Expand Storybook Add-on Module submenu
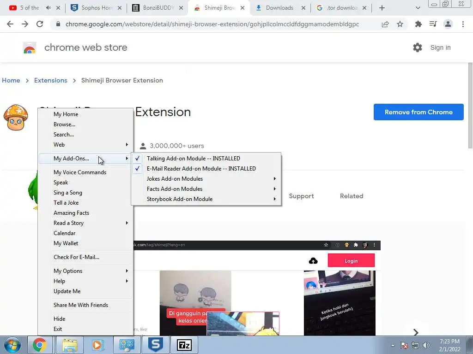The width and height of the screenshot is (473, 354). 206,199
